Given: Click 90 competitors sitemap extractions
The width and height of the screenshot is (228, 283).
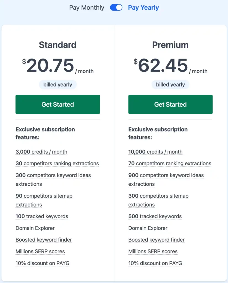Looking at the screenshot, I should coord(44,200).
